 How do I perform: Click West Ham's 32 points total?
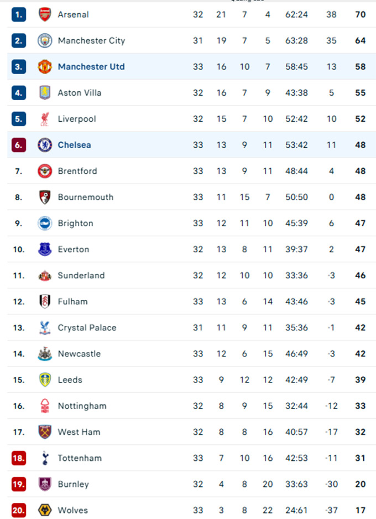click(361, 432)
